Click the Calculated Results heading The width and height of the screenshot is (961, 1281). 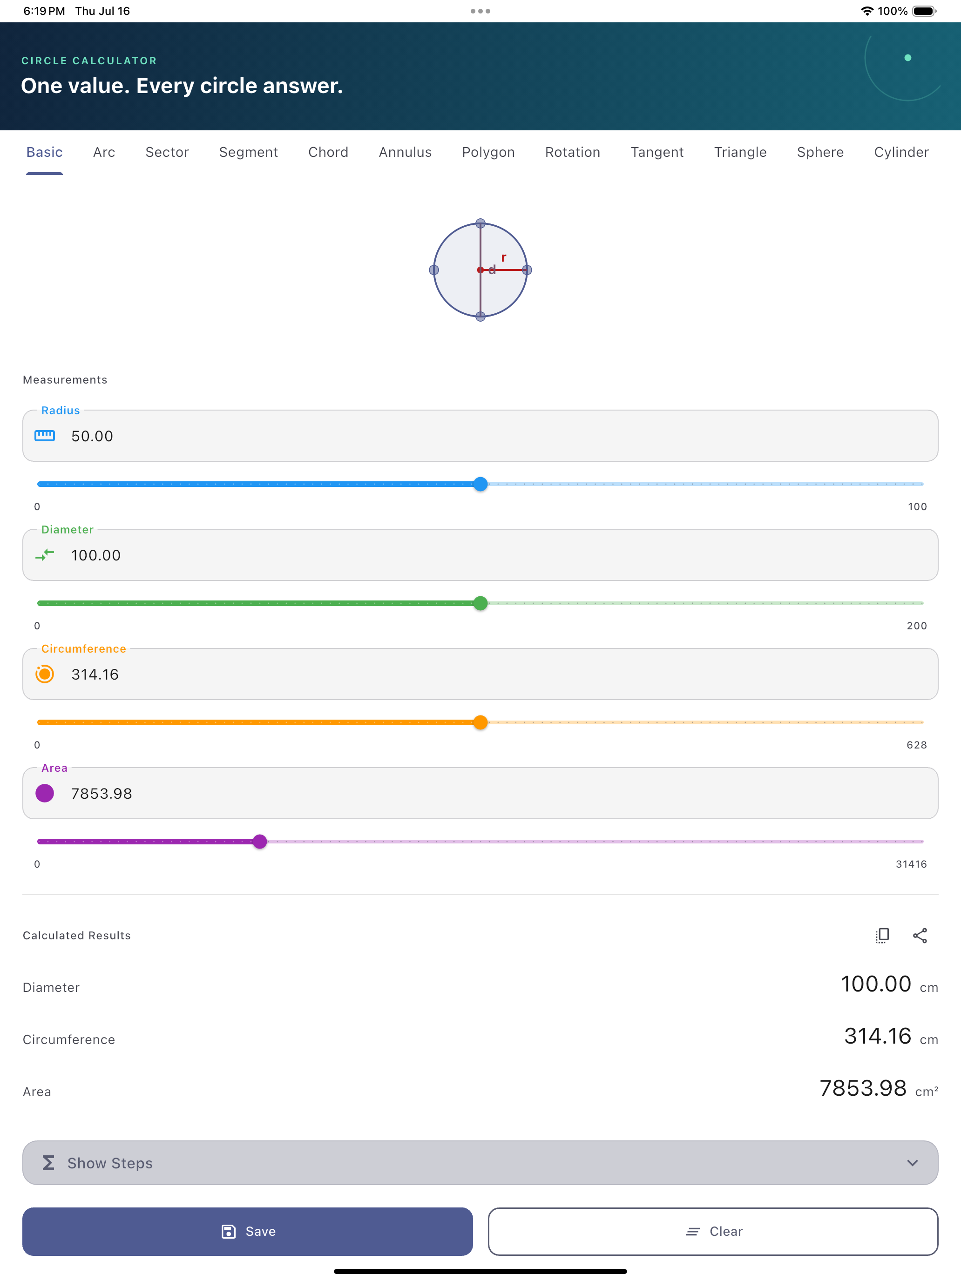(x=76, y=935)
